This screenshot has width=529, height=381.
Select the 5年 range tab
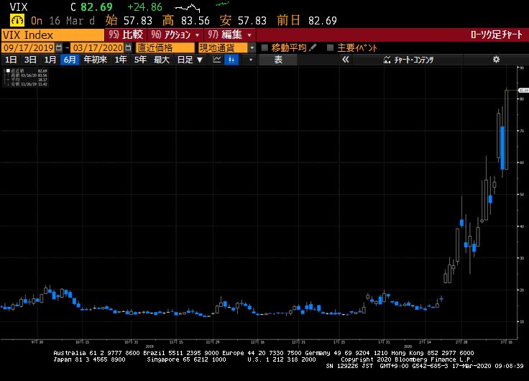pos(140,60)
